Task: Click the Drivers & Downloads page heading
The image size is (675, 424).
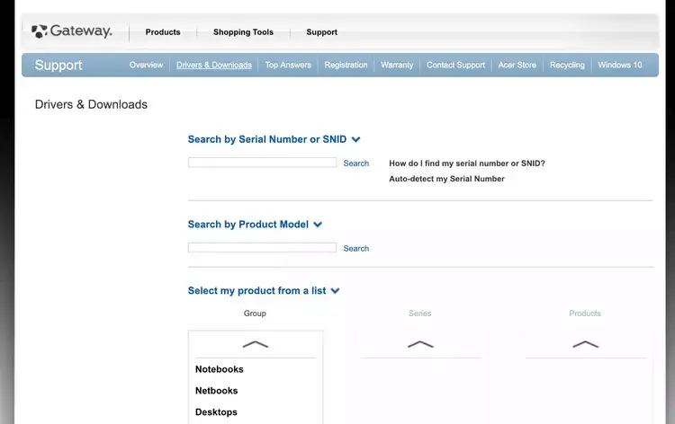Action: point(91,104)
